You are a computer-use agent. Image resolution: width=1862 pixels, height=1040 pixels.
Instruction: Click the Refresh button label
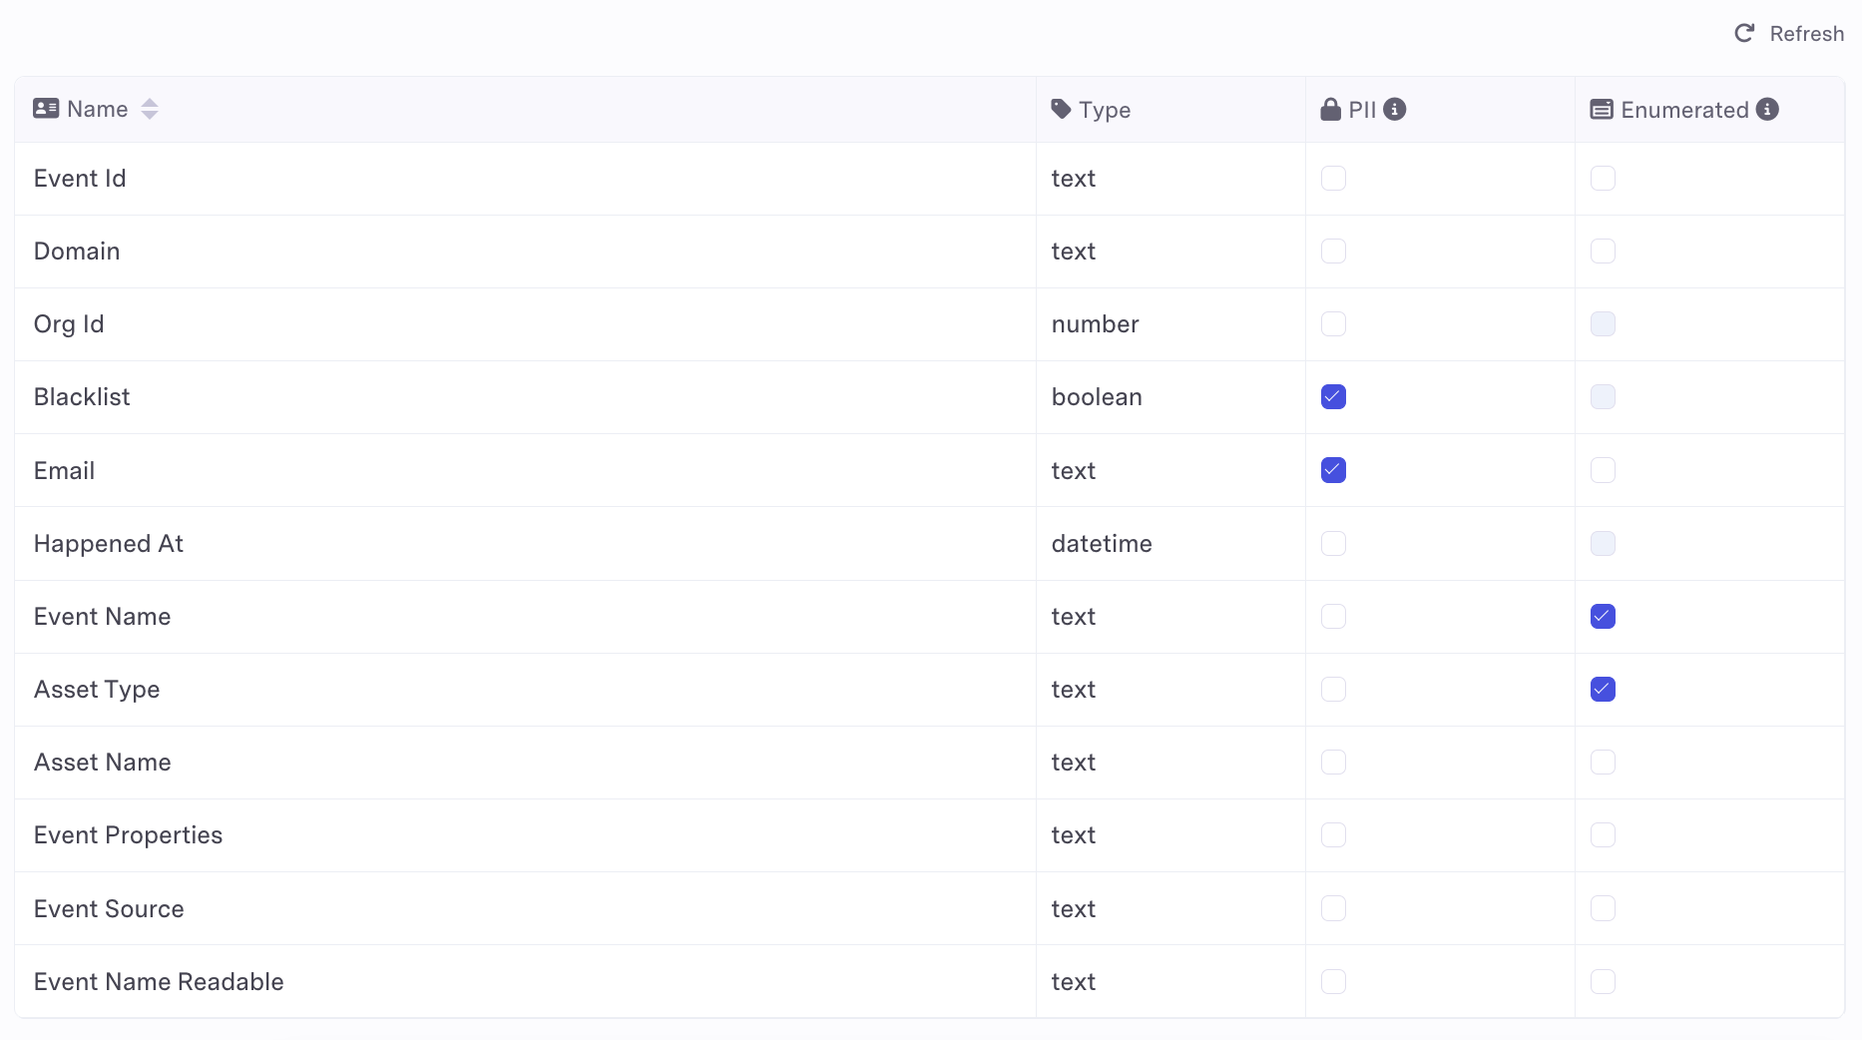[1806, 34]
